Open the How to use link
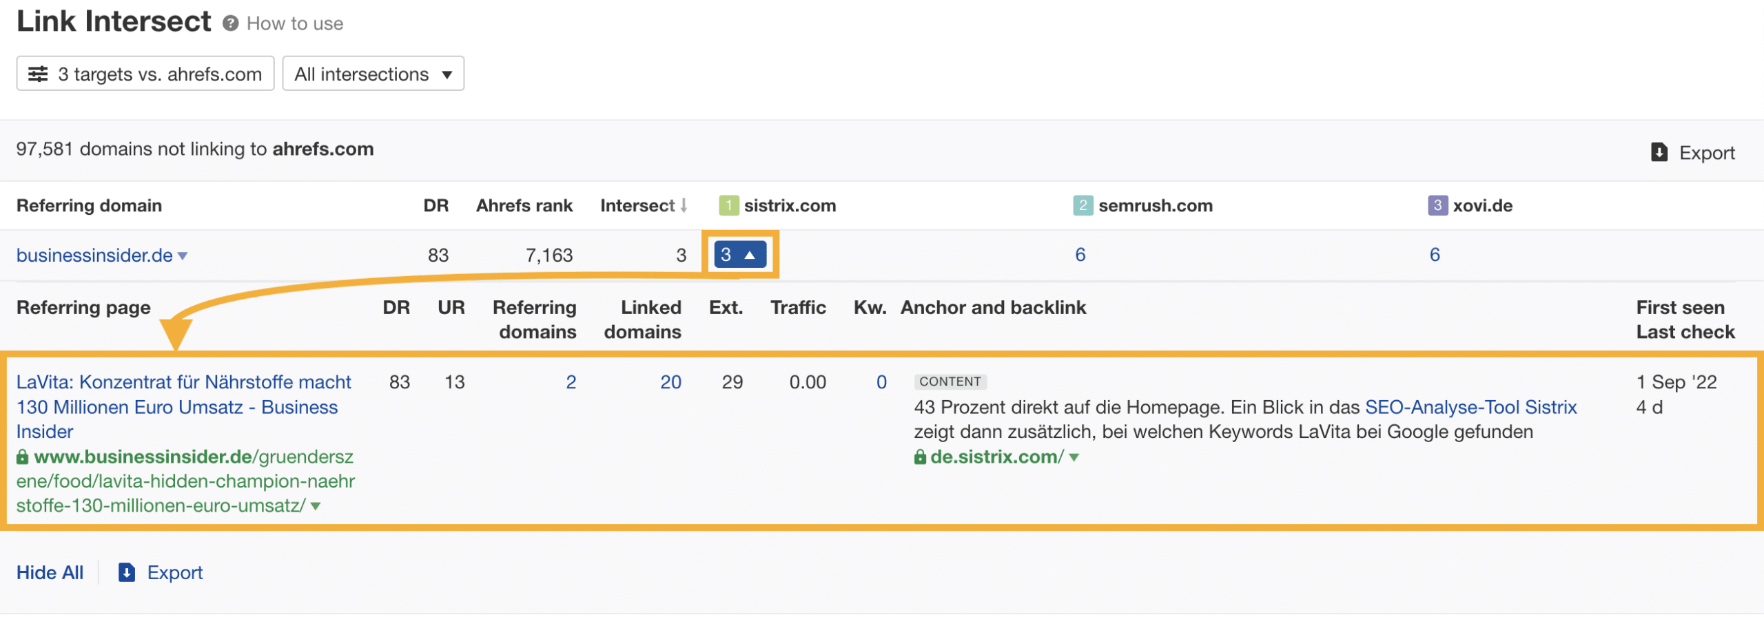1764x617 pixels. (294, 23)
